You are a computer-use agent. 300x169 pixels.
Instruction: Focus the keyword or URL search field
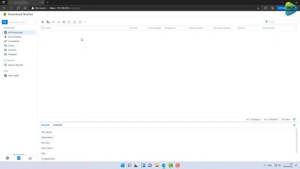coord(22,22)
